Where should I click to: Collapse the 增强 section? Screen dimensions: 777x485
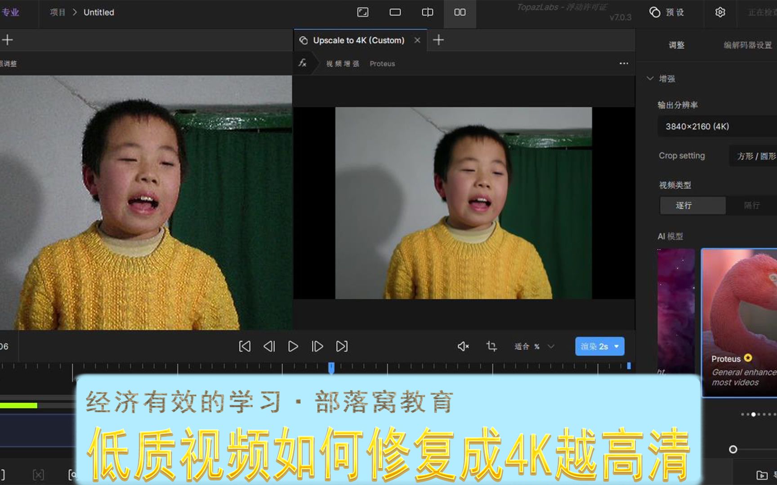tap(650, 79)
